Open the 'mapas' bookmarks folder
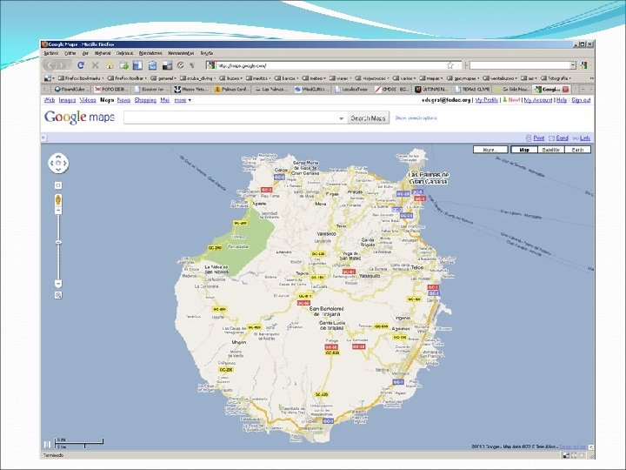 tap(430, 78)
